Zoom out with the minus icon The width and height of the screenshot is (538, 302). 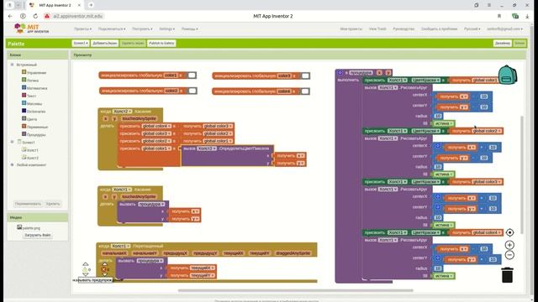509,255
